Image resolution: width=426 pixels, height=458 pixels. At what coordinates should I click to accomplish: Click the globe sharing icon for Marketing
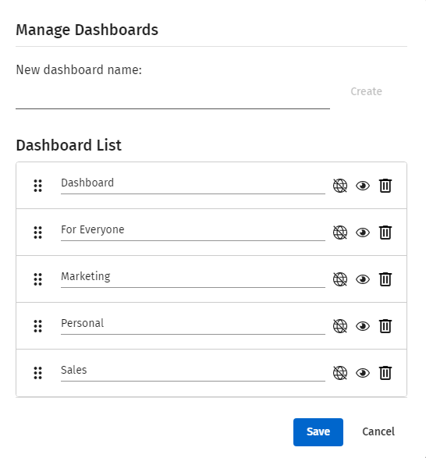coord(340,279)
